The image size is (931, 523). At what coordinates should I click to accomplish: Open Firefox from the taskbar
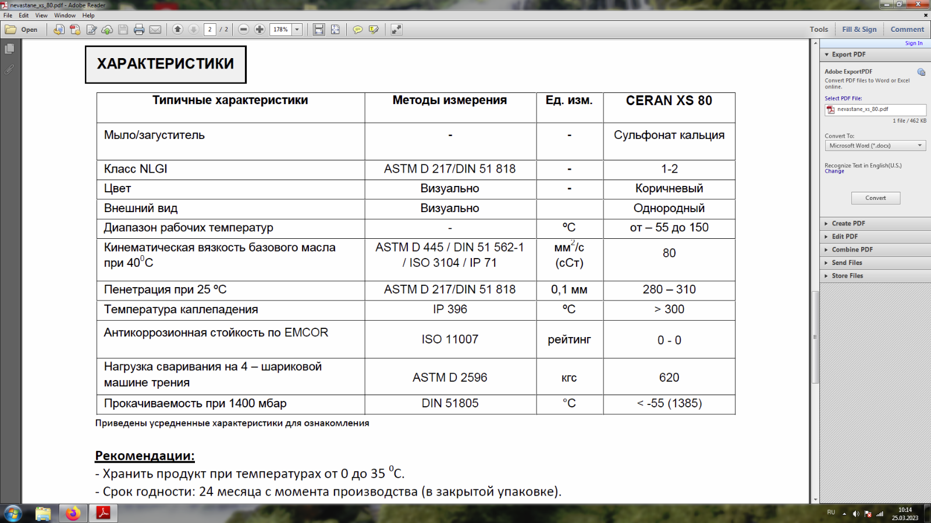pyautogui.click(x=73, y=514)
